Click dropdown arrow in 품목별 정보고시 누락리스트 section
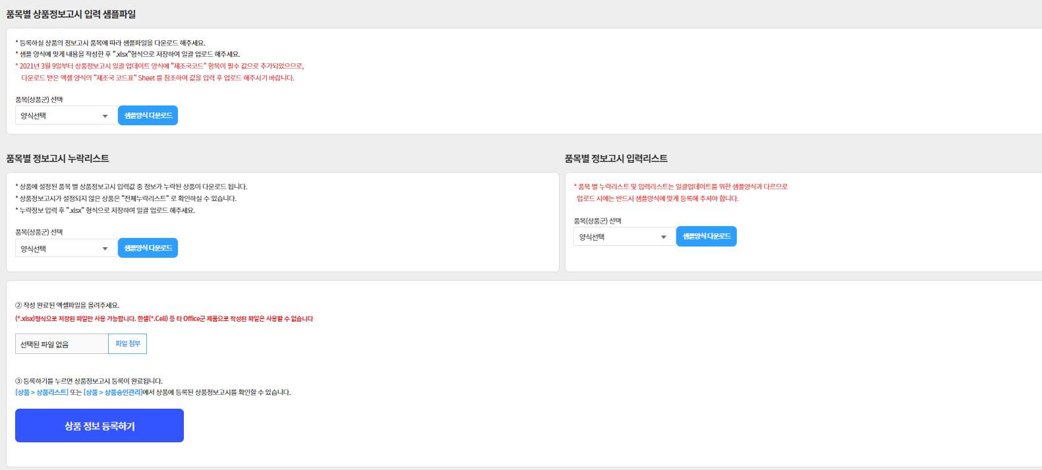The image size is (1042, 470). (105, 249)
